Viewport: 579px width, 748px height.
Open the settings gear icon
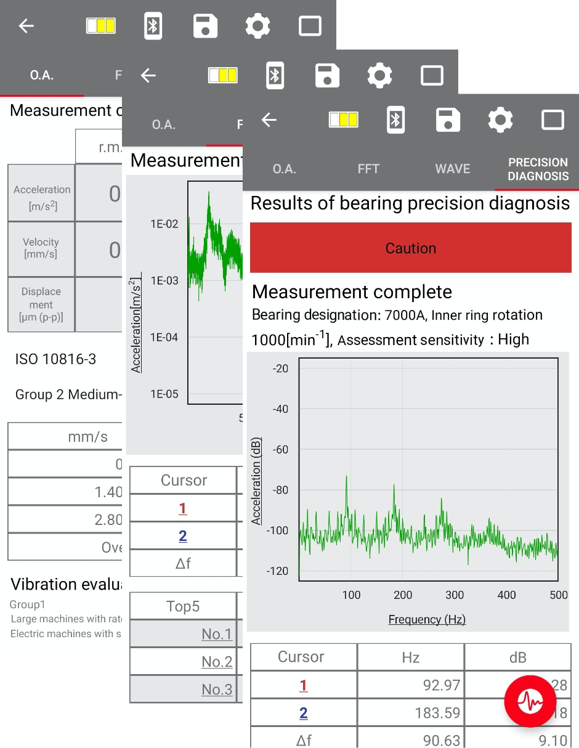coord(500,120)
